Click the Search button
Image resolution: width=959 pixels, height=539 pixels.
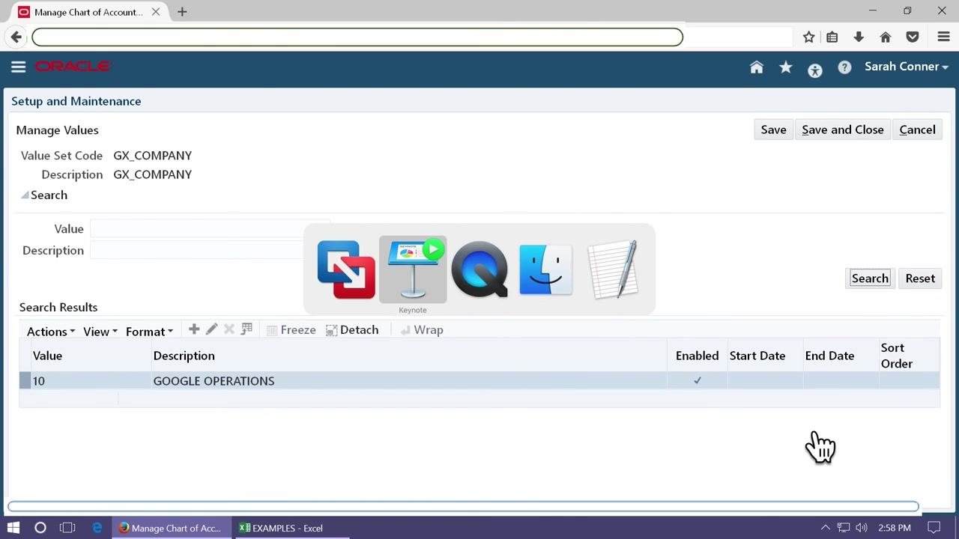[x=870, y=278]
